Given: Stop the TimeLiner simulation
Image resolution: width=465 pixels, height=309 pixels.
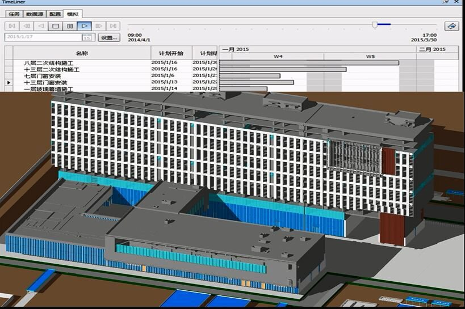Looking at the screenshot, I should (x=56, y=26).
